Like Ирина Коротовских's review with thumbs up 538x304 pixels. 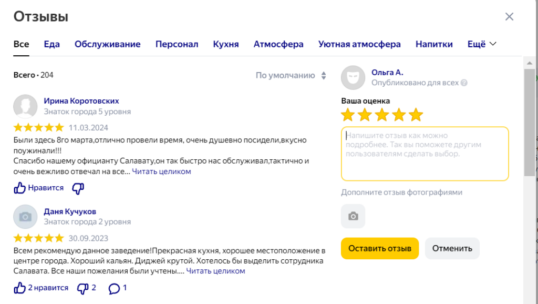pyautogui.click(x=20, y=188)
